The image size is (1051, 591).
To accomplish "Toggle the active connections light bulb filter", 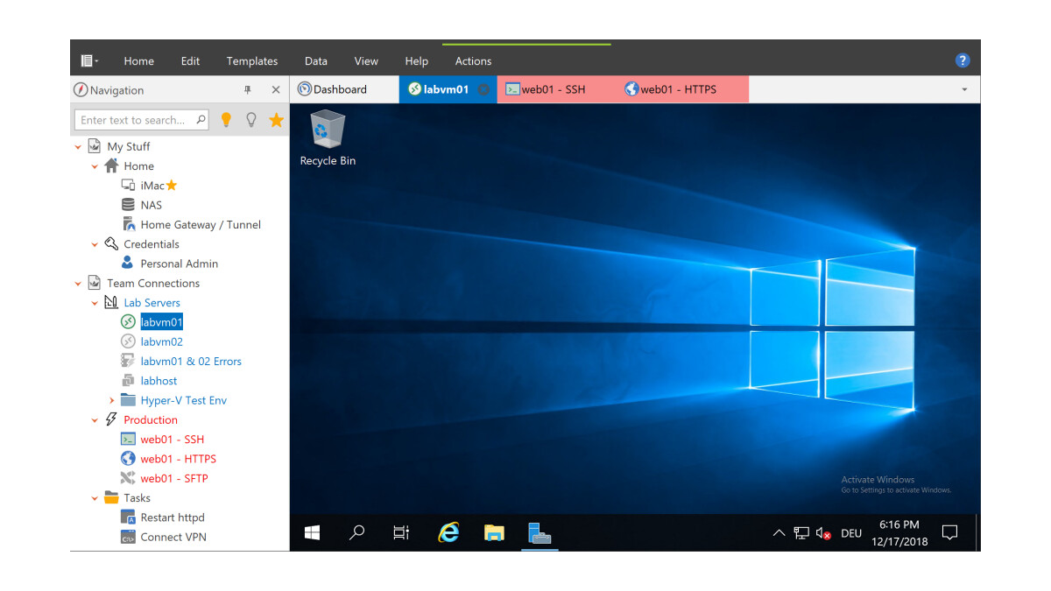I will (x=226, y=120).
